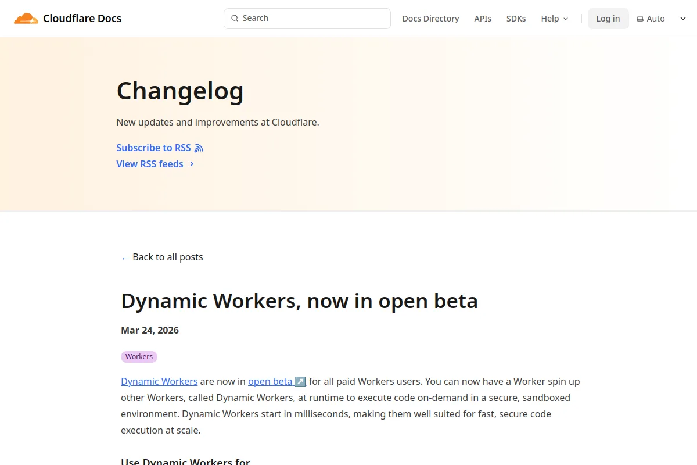Select heading Dynamic Workers, now in open beta

pyautogui.click(x=299, y=301)
